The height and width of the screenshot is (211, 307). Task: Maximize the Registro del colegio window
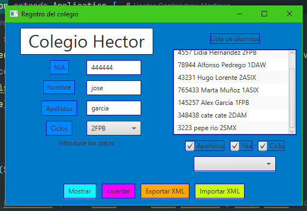(264, 14)
